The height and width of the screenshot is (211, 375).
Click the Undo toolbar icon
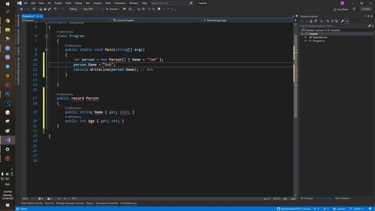[55, 9]
